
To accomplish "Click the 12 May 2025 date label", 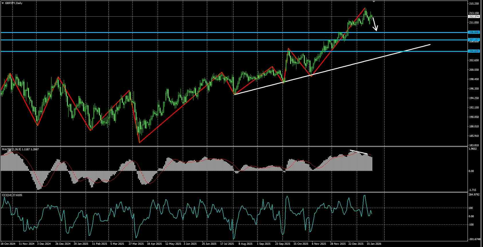I will [173, 244].
